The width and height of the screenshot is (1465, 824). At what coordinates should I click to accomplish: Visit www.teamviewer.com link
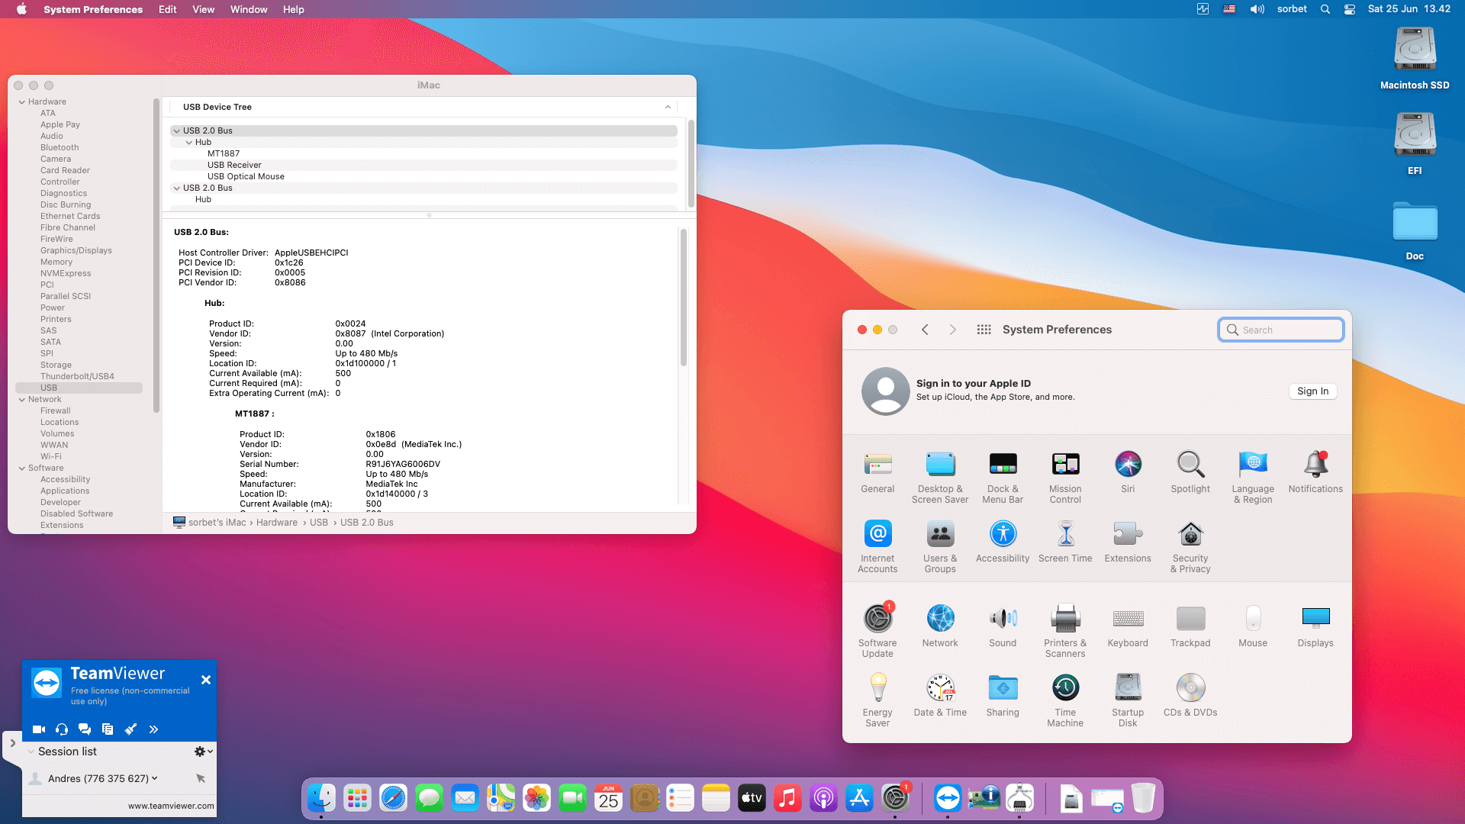(171, 806)
